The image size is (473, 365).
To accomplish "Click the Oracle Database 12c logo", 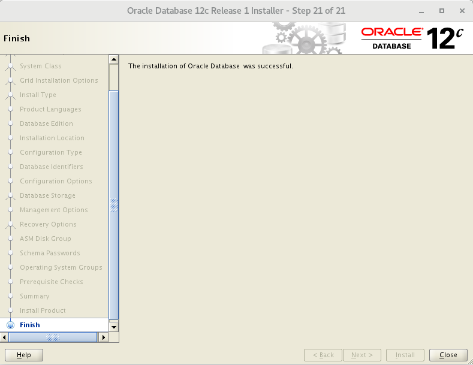I will pyautogui.click(x=412, y=38).
